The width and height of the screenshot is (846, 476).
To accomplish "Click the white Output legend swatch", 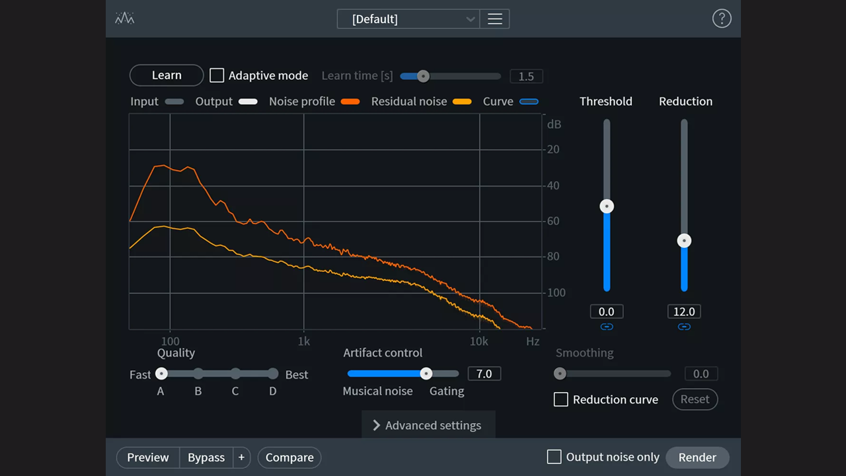I will coord(249,101).
